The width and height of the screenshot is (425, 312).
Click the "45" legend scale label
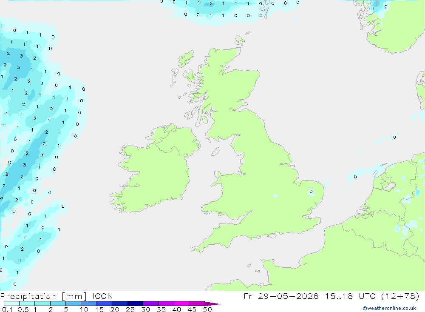click(x=192, y=309)
